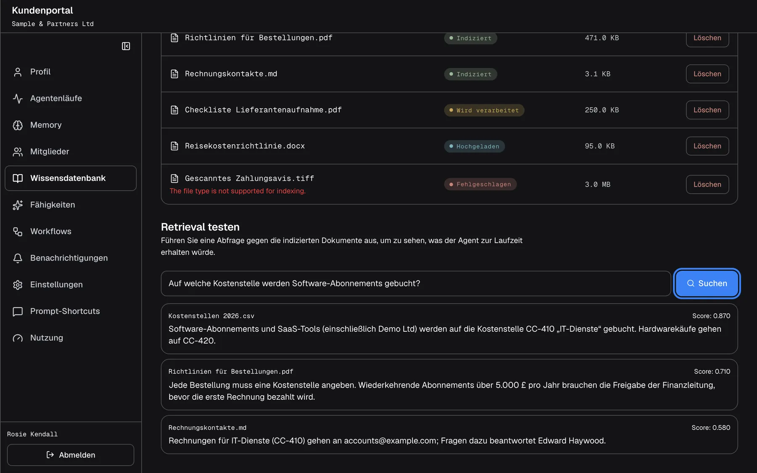Click the Fehlgeschlagen status badge

(x=480, y=185)
